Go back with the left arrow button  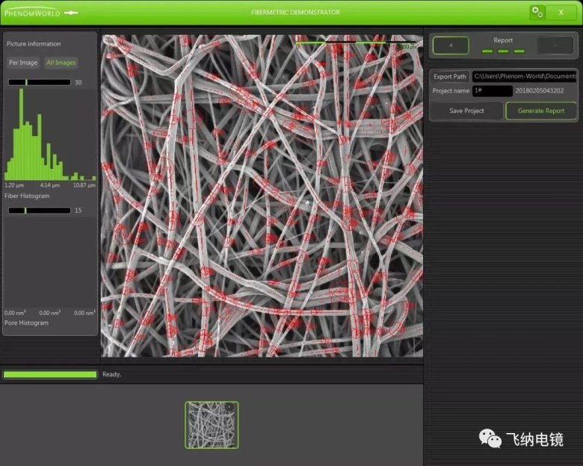pyautogui.click(x=451, y=46)
